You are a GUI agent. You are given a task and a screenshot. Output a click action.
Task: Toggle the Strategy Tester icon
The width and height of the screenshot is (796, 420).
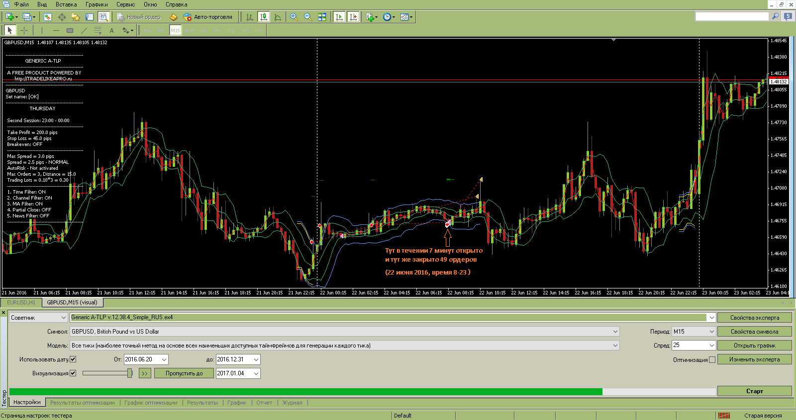pos(103,17)
